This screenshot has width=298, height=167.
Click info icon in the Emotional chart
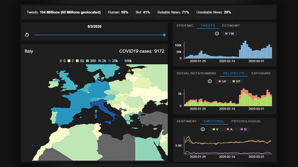pyautogui.click(x=203, y=129)
